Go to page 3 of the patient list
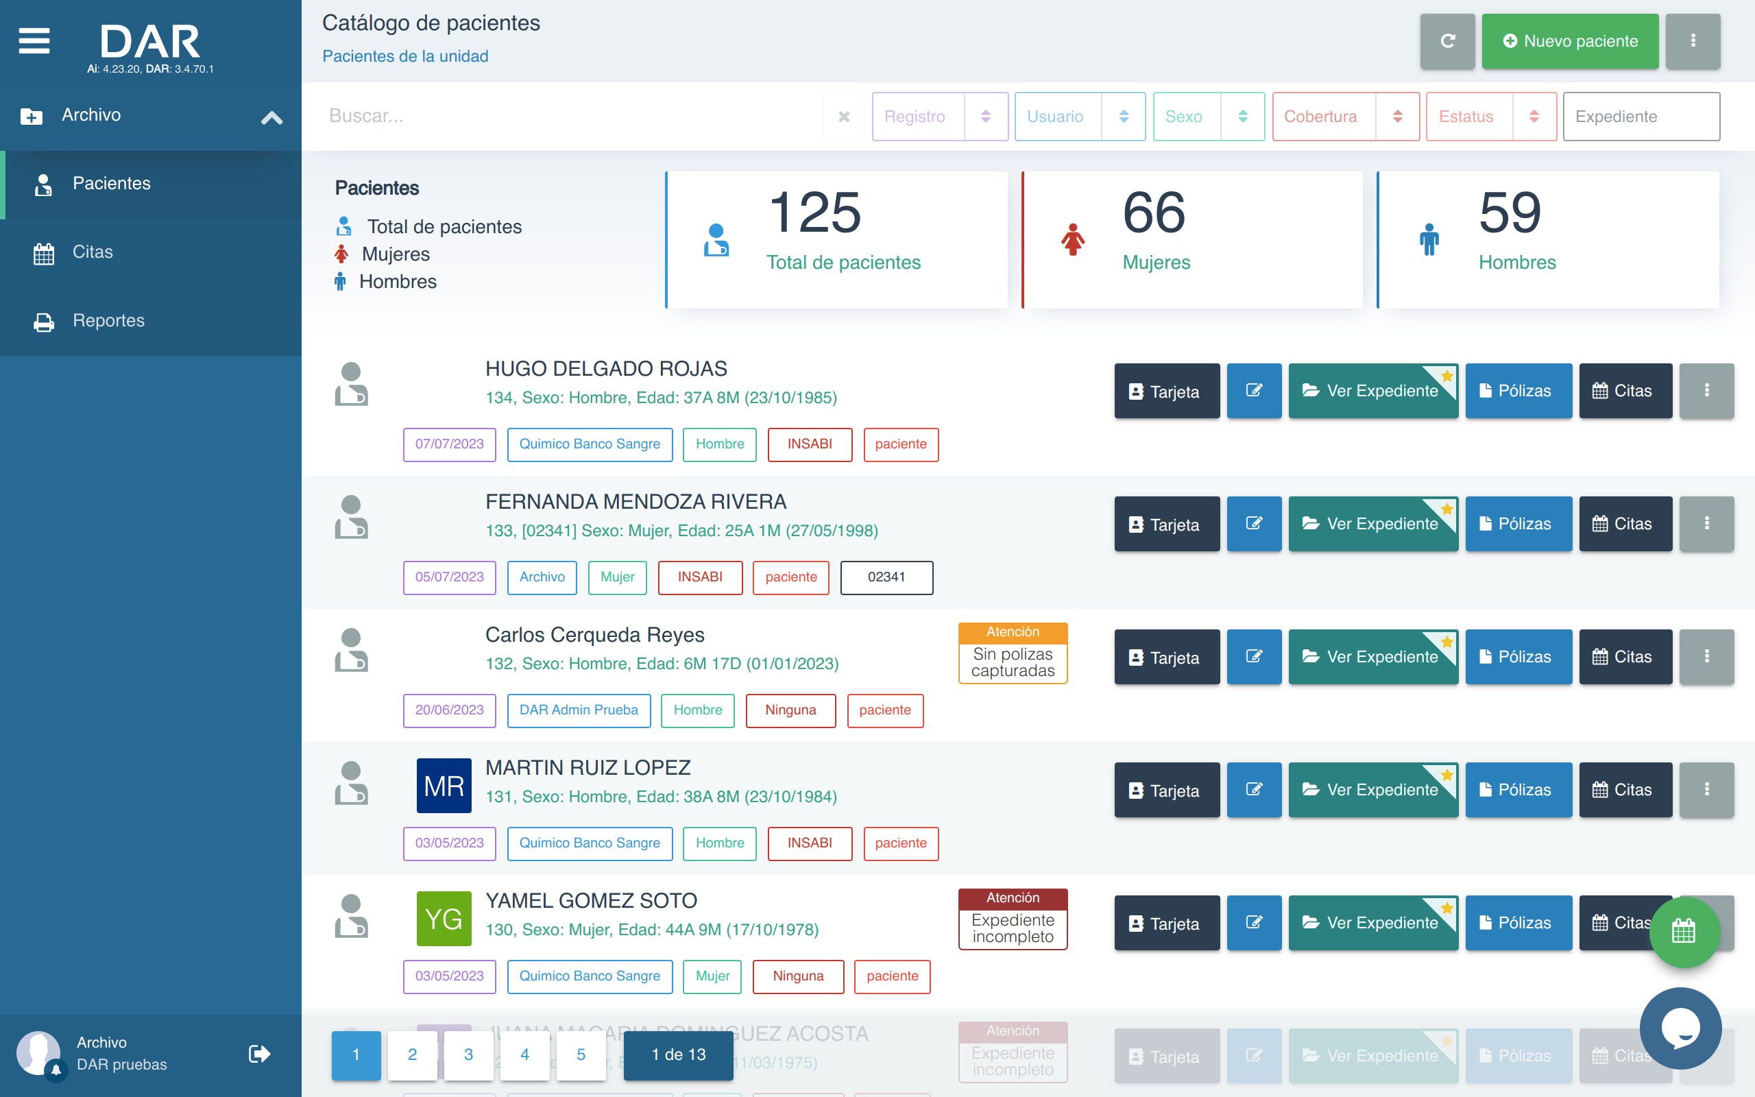Viewport: 1755px width, 1097px height. pyautogui.click(x=468, y=1054)
